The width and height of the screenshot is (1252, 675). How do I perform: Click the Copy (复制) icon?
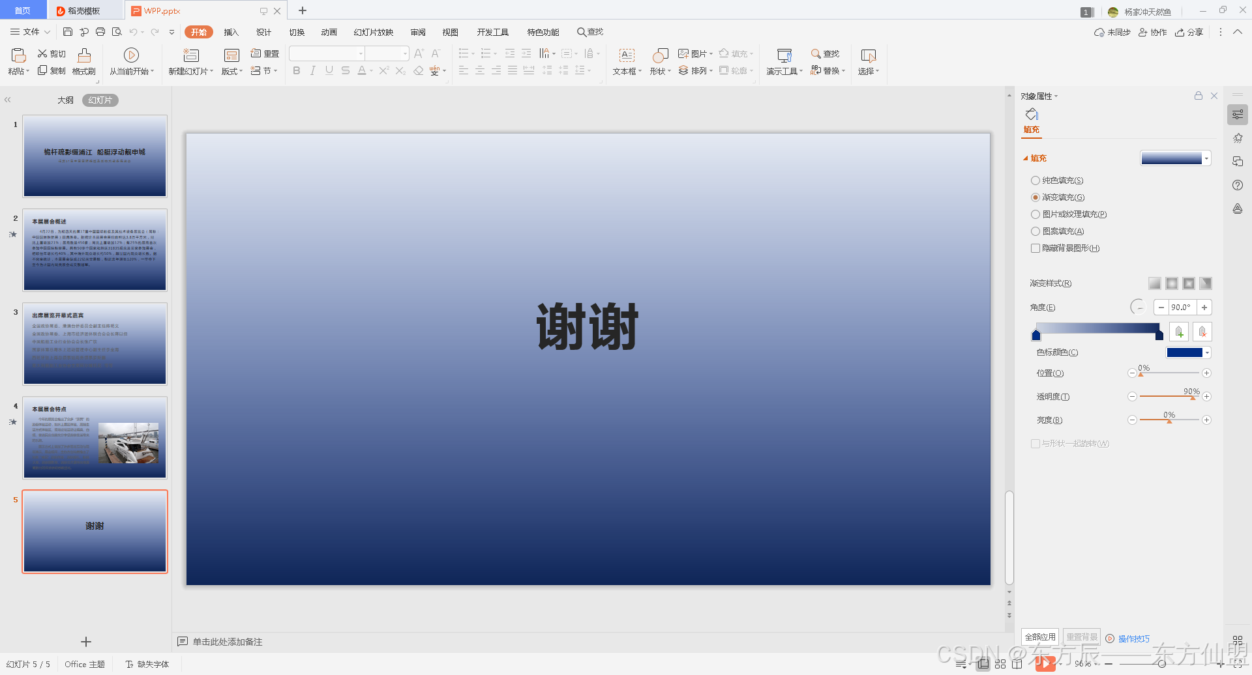tap(42, 70)
